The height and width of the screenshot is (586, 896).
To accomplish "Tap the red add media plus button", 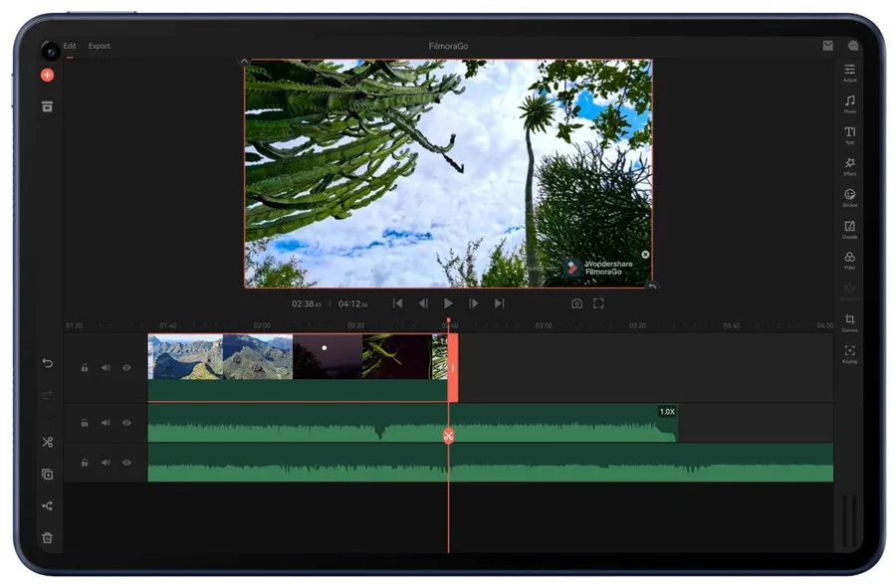I will (48, 75).
